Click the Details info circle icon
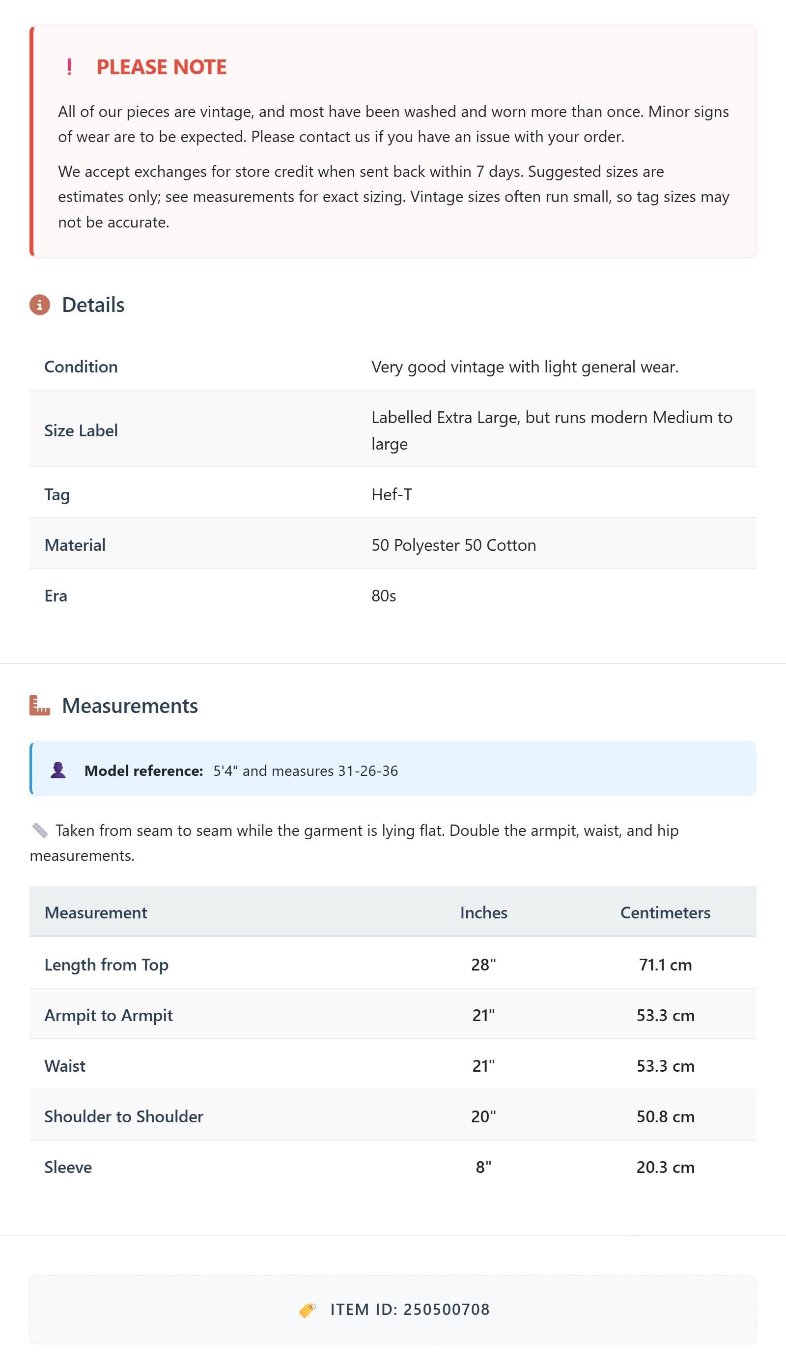Viewport: 786px width, 1369px height. coord(39,305)
